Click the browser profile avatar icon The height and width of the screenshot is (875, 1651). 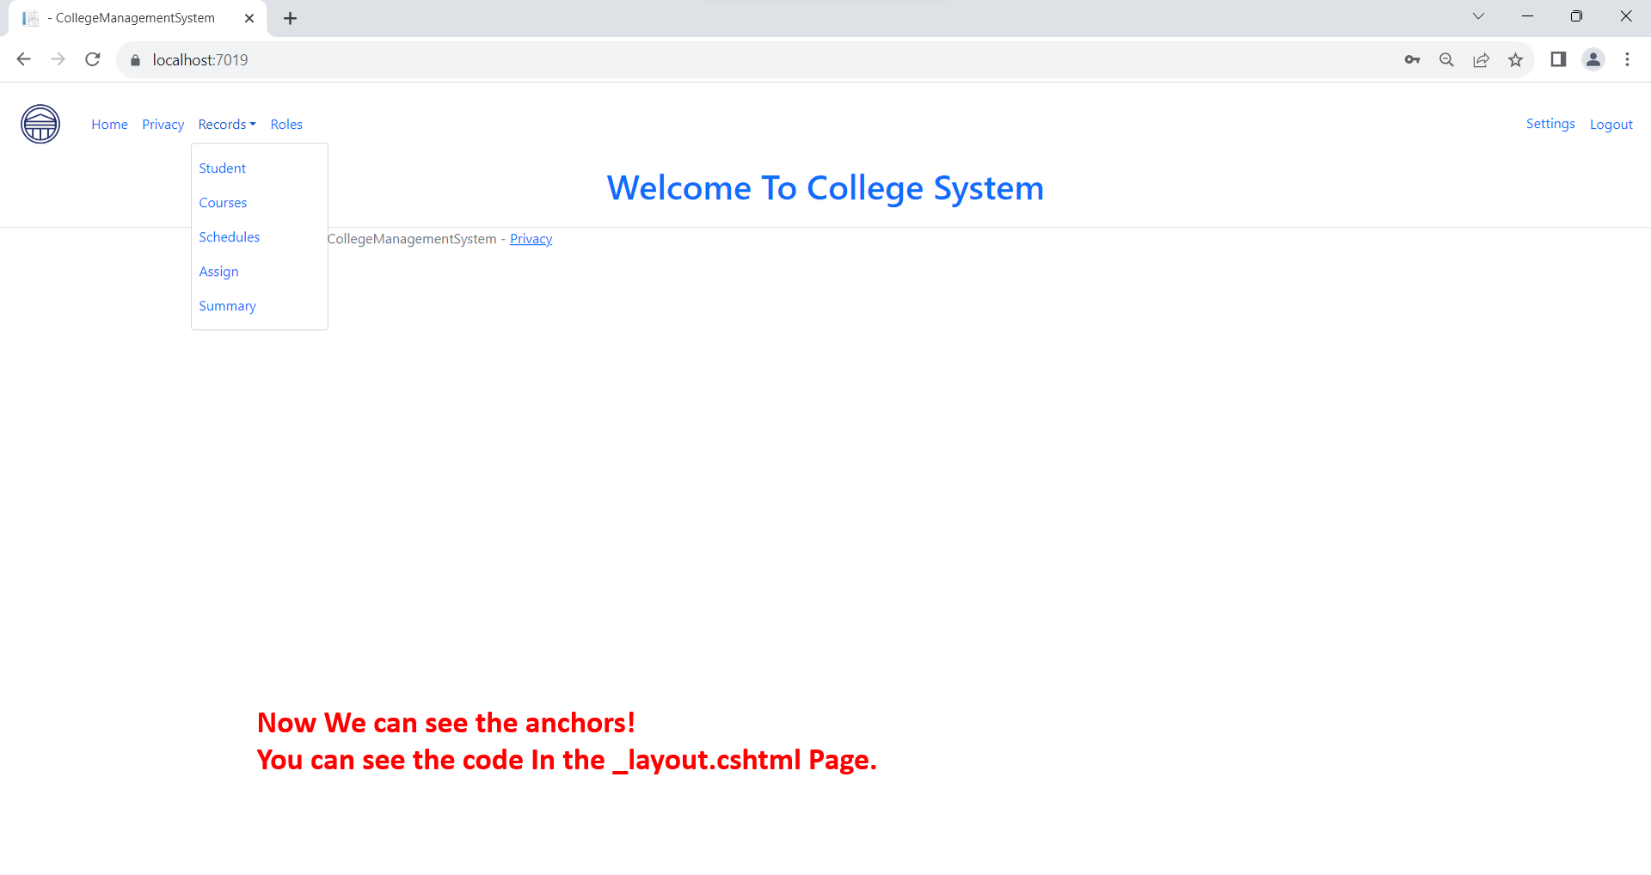point(1593,59)
